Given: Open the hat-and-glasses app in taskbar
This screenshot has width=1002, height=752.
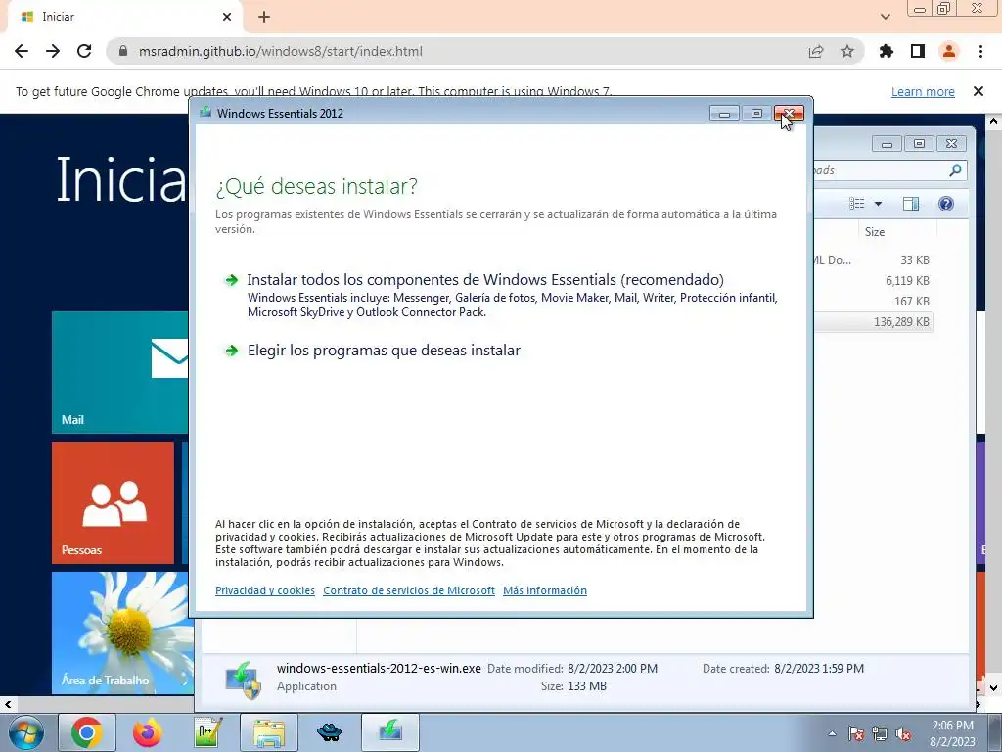Looking at the screenshot, I should click(330, 732).
